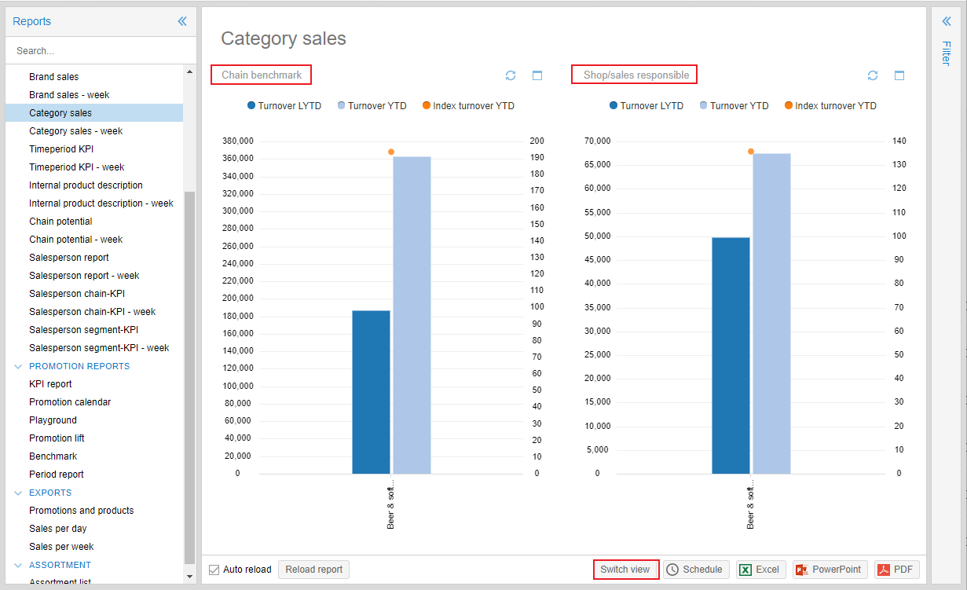The height and width of the screenshot is (590, 967).
Task: Download the report as PDF
Action: [x=896, y=569]
